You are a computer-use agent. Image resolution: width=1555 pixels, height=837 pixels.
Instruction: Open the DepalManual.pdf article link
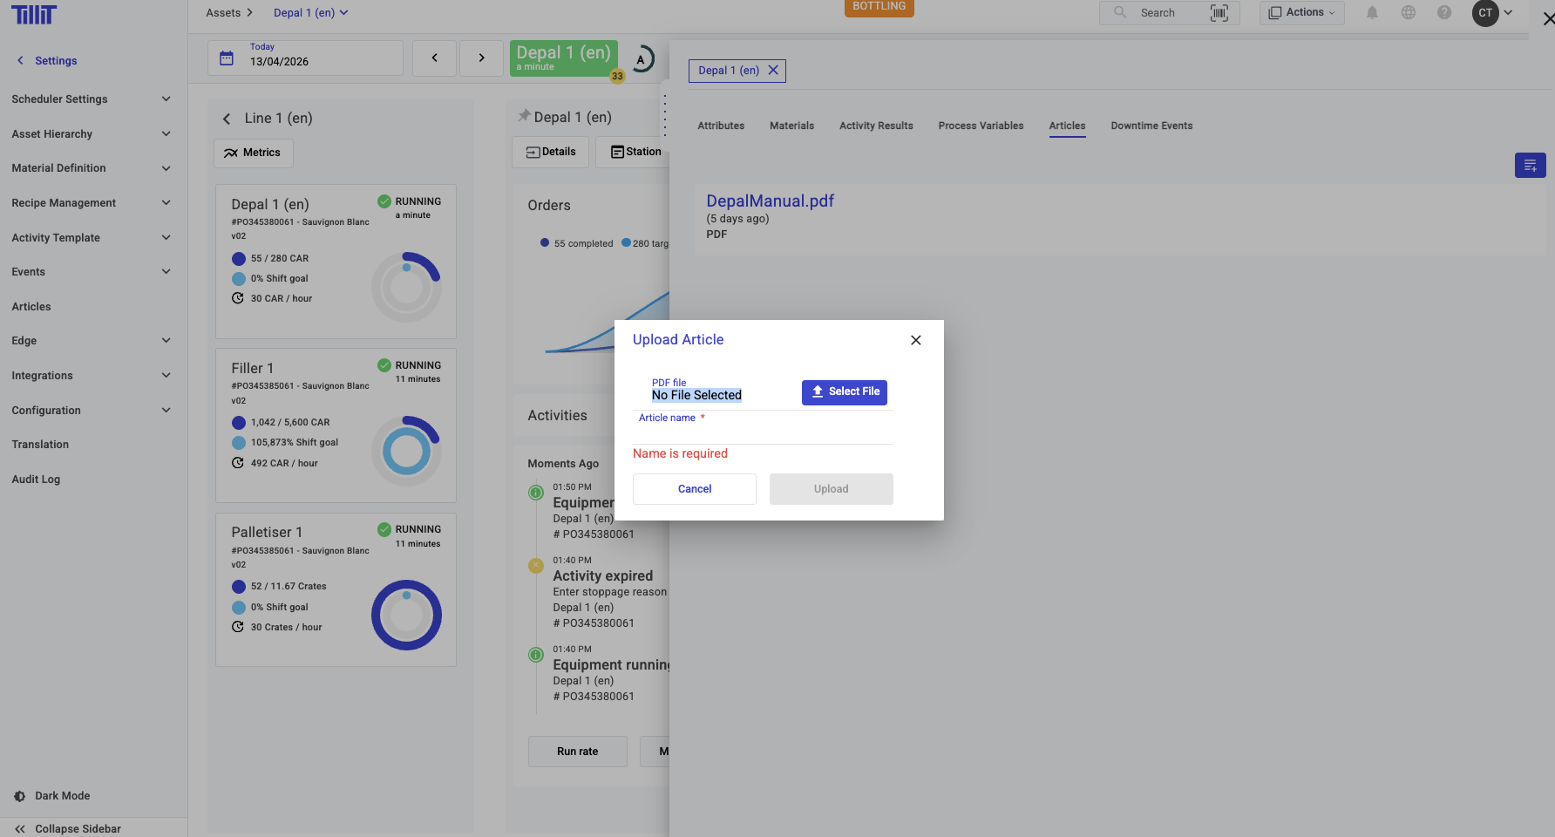point(770,201)
